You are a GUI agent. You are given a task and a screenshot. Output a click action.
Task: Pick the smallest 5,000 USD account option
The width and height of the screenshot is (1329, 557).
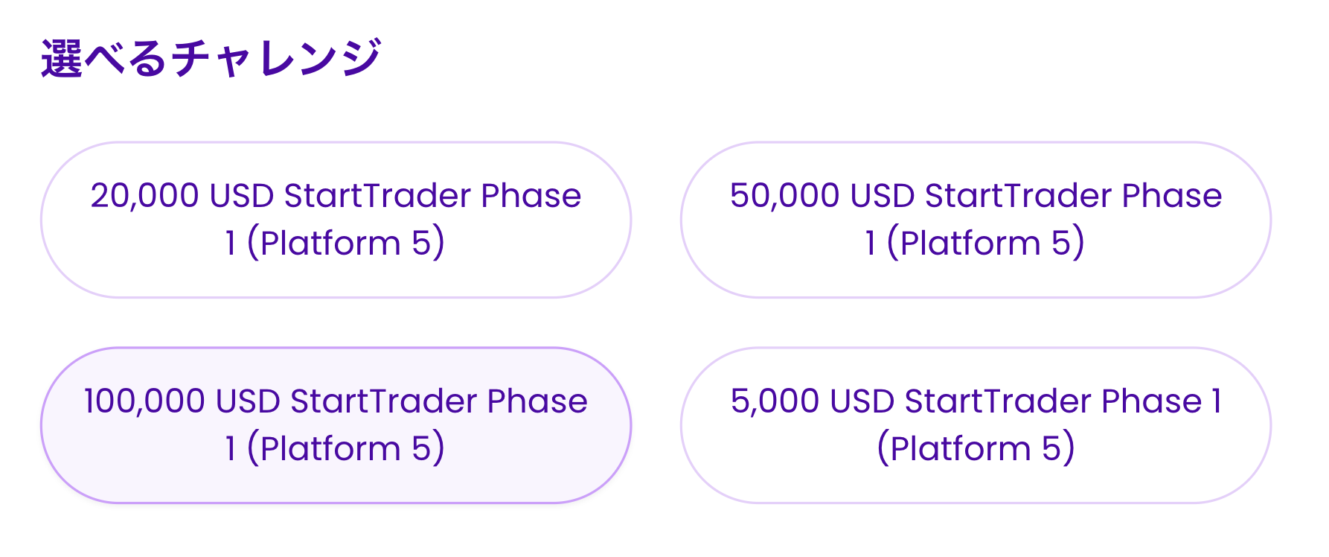[x=976, y=425]
